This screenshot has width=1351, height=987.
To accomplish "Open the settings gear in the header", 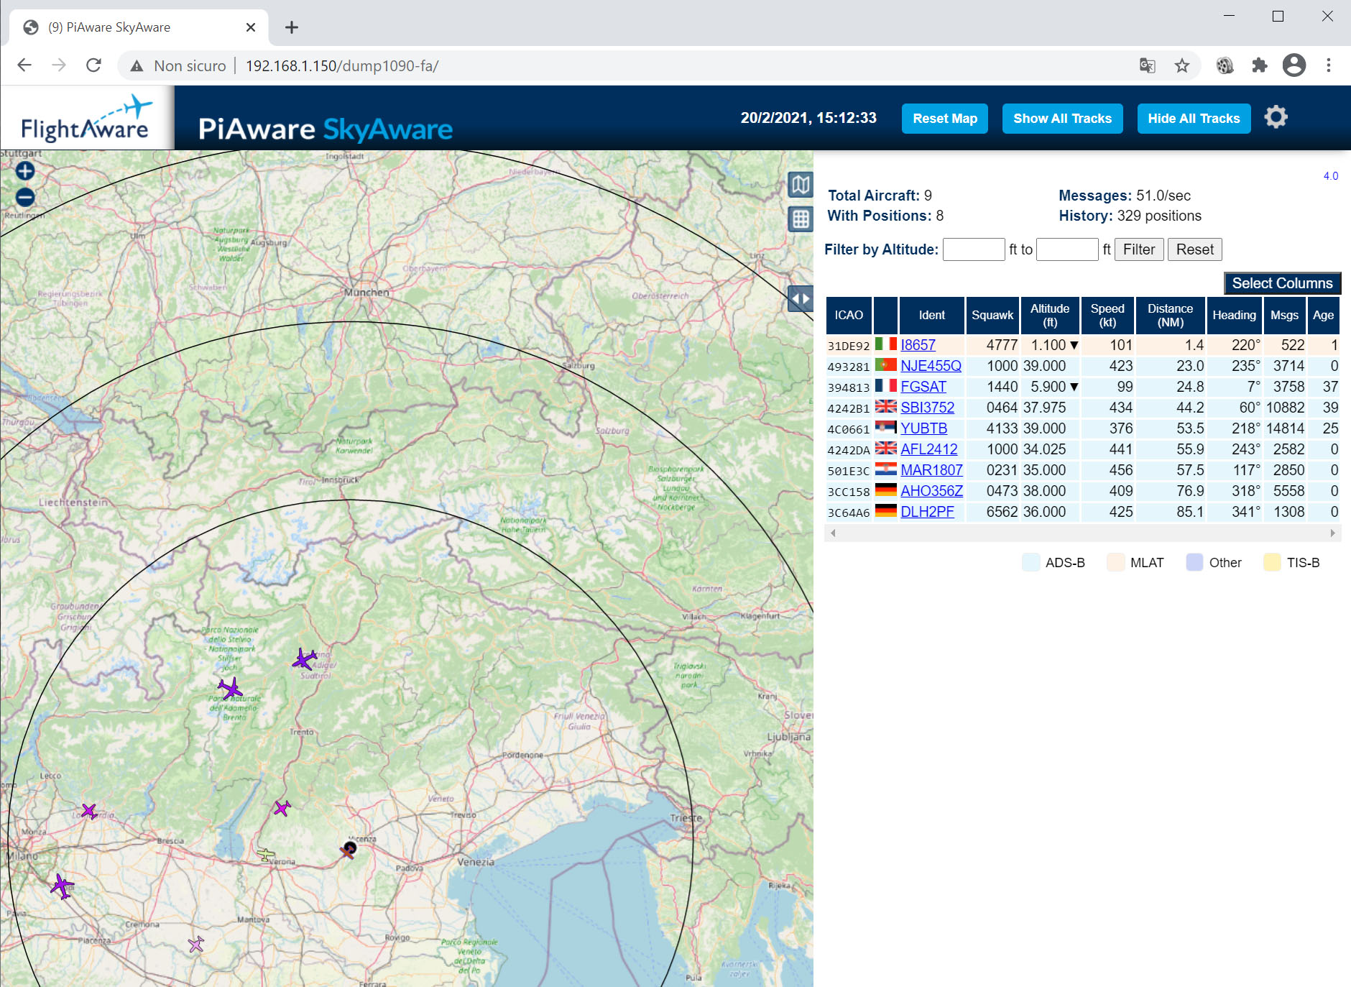I will tap(1276, 117).
